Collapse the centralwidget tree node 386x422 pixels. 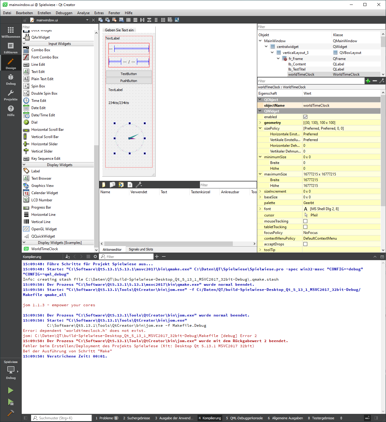click(266, 46)
